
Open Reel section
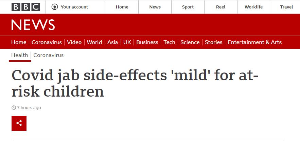pos(220,7)
